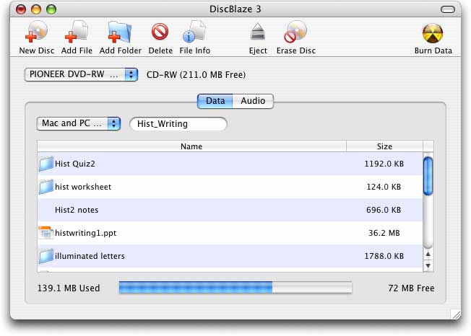Click the Delete toolbar icon

click(160, 32)
